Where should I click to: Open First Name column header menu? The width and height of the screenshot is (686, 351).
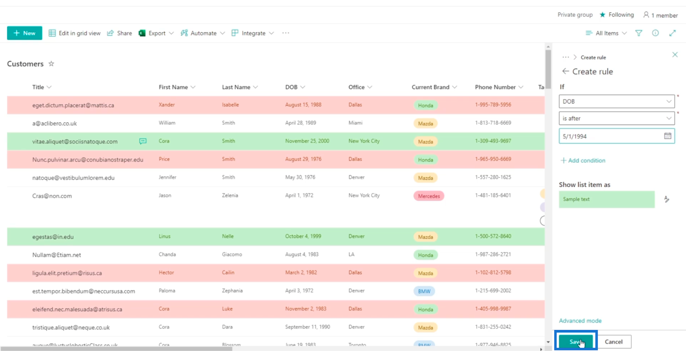177,87
